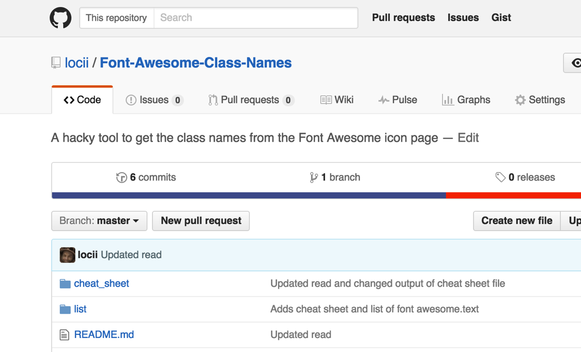Open the Settings tab
This screenshot has height=352, width=581.
tap(540, 100)
